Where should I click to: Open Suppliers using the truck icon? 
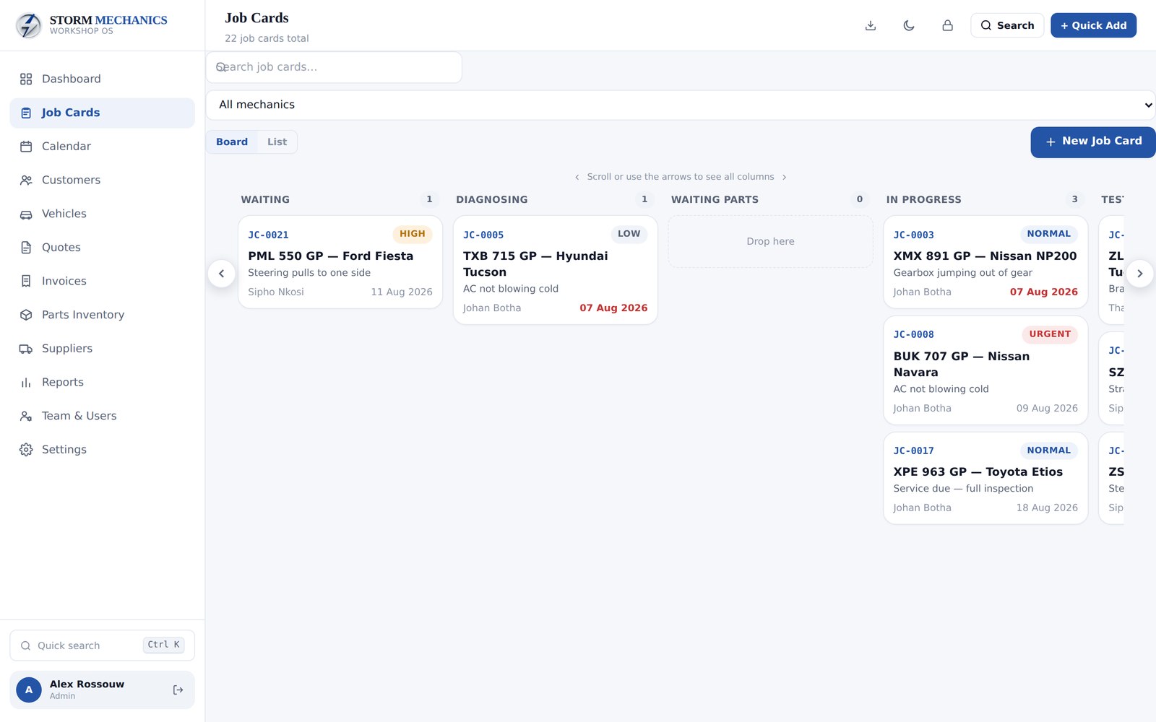point(26,349)
